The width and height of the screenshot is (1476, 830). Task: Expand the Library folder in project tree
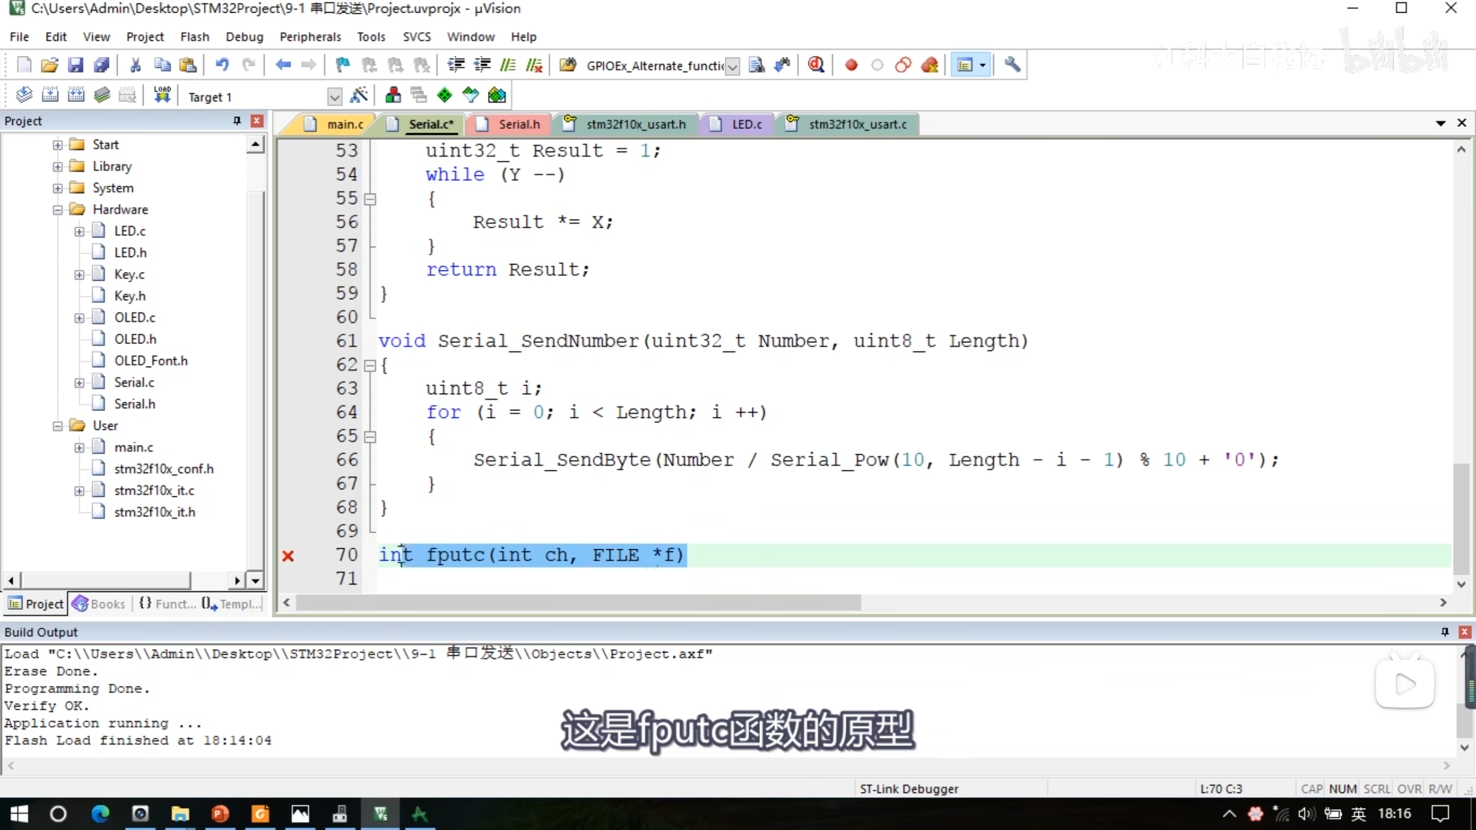tap(58, 167)
